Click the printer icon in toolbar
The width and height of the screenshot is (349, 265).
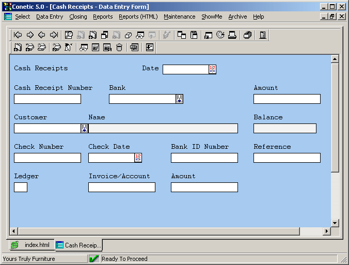[232, 35]
